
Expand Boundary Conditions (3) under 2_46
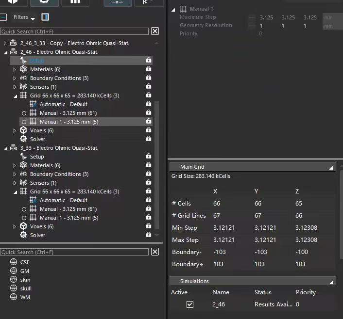[15, 78]
